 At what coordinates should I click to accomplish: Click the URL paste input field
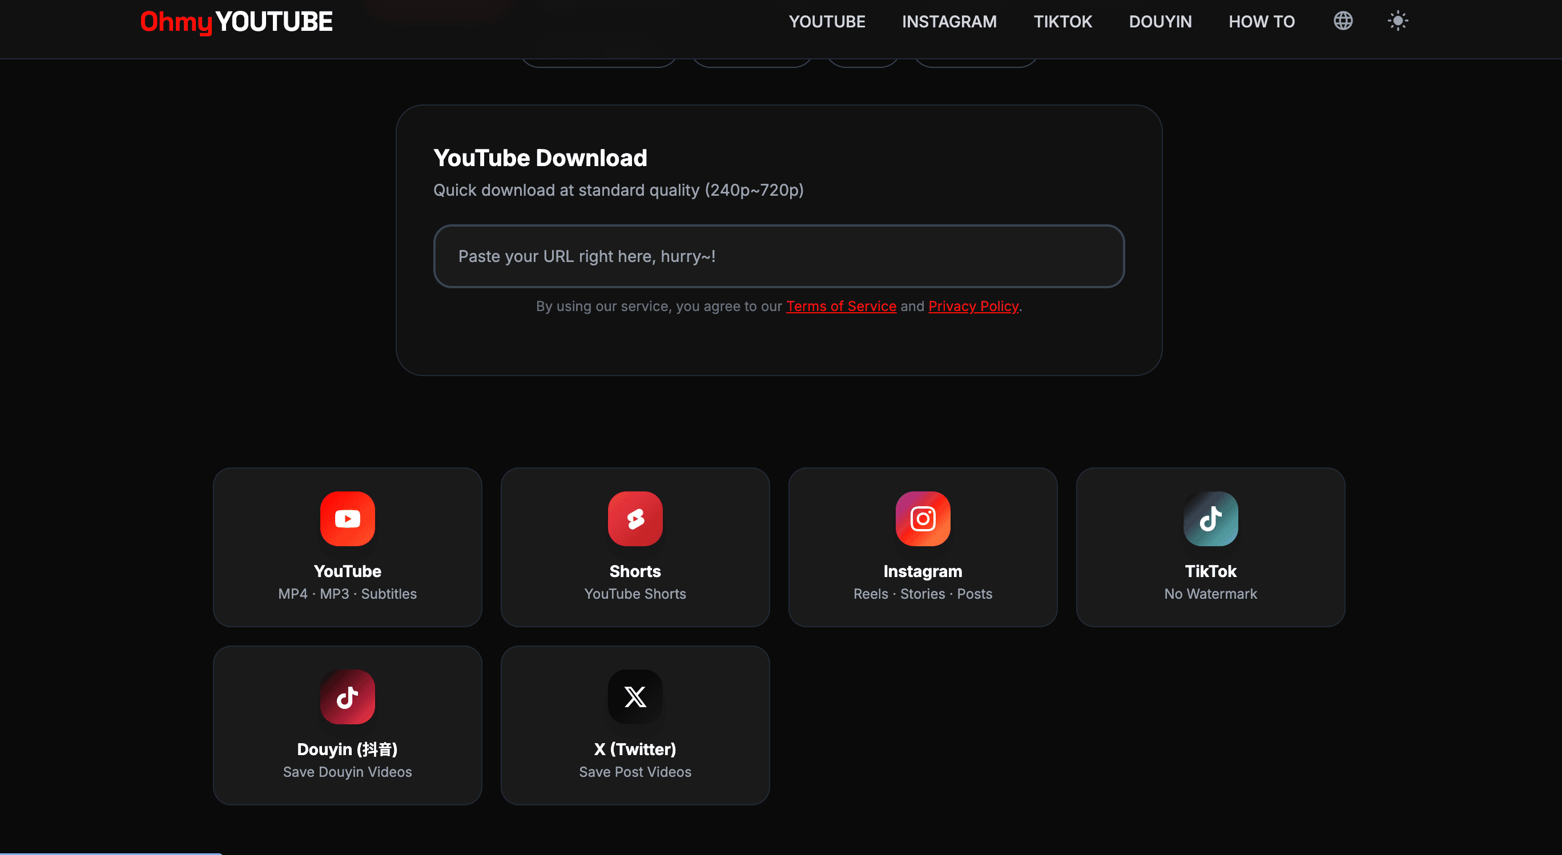point(780,256)
